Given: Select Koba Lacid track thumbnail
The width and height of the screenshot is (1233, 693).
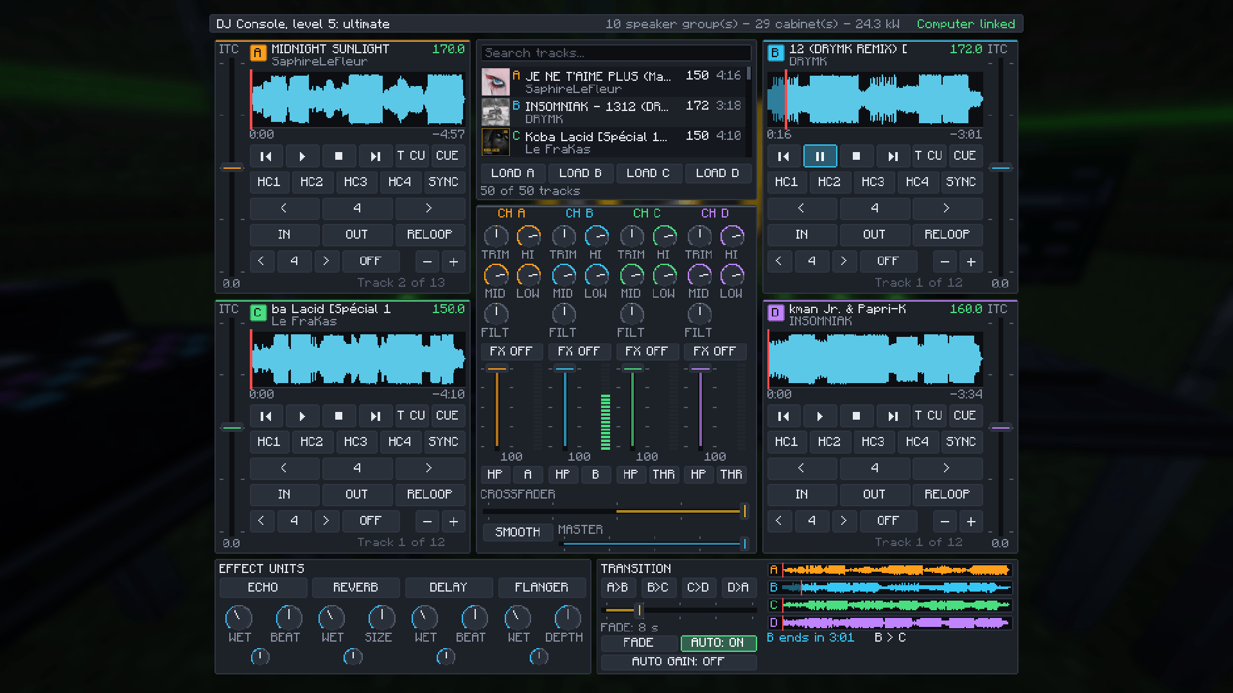Looking at the screenshot, I should (496, 142).
